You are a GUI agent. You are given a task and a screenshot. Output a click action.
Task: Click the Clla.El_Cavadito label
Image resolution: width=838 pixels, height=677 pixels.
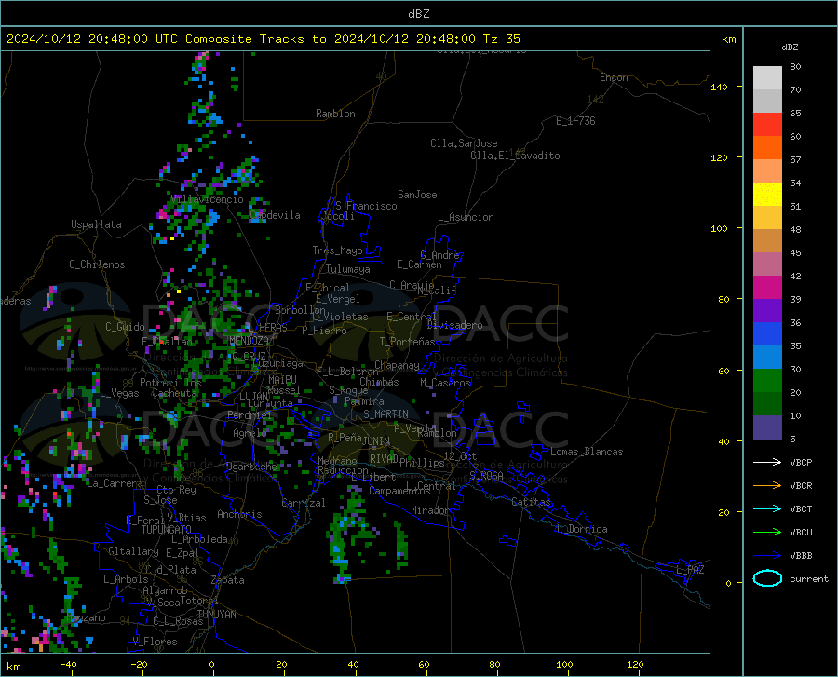(x=515, y=156)
